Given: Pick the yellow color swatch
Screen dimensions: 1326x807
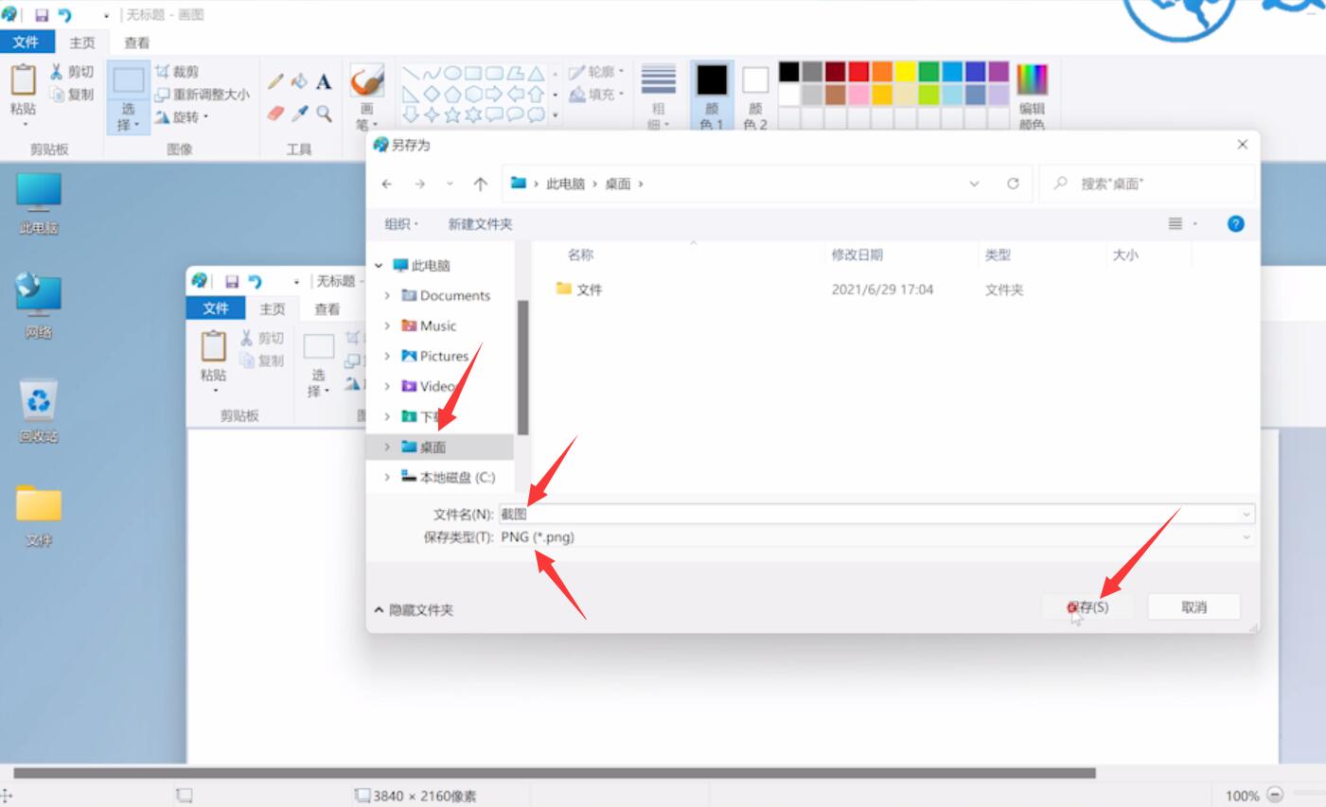Looking at the screenshot, I should 905,72.
